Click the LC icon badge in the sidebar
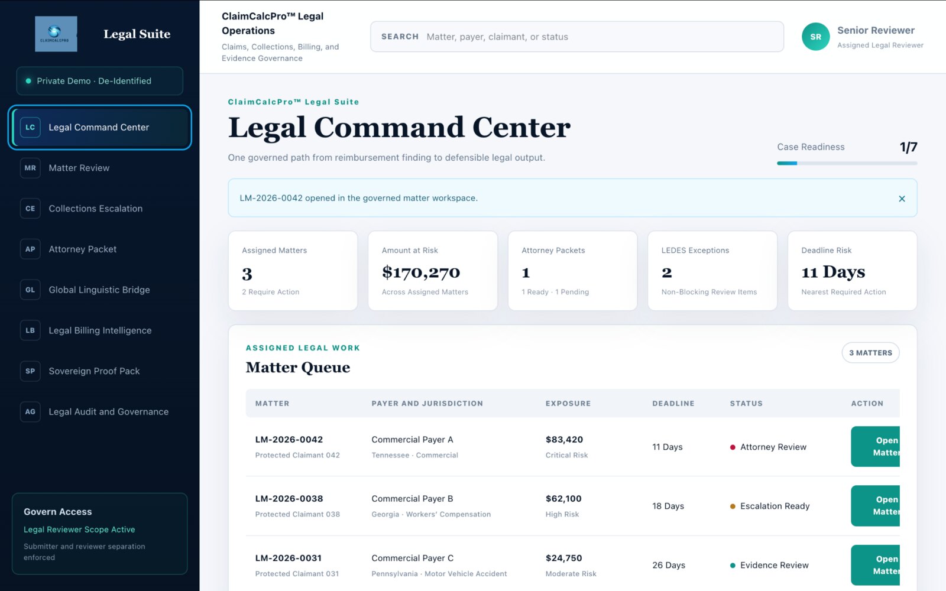Screen dimensions: 946x591 (x=30, y=127)
